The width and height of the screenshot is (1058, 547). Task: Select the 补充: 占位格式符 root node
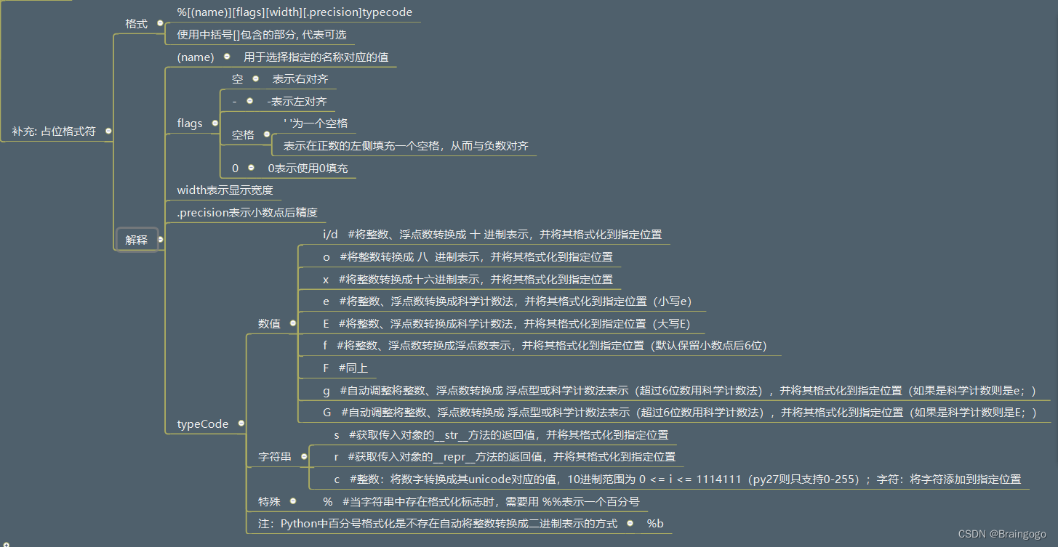(54, 131)
